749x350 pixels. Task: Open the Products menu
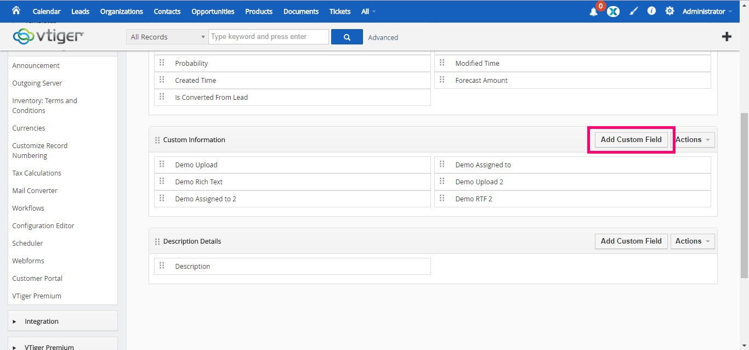coord(259,12)
